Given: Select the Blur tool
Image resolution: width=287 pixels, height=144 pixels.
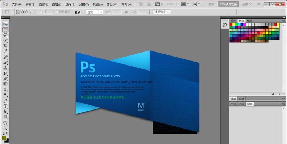Looking at the screenshot, I should [x=5, y=89].
